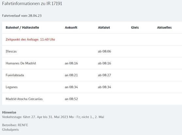Click Madrid-Atocha arrival time an 08:52
This screenshot has width=182, height=135.
[x=71, y=99]
